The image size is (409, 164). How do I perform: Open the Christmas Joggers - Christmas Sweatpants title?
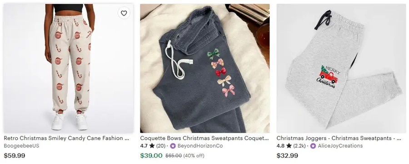[339, 138]
